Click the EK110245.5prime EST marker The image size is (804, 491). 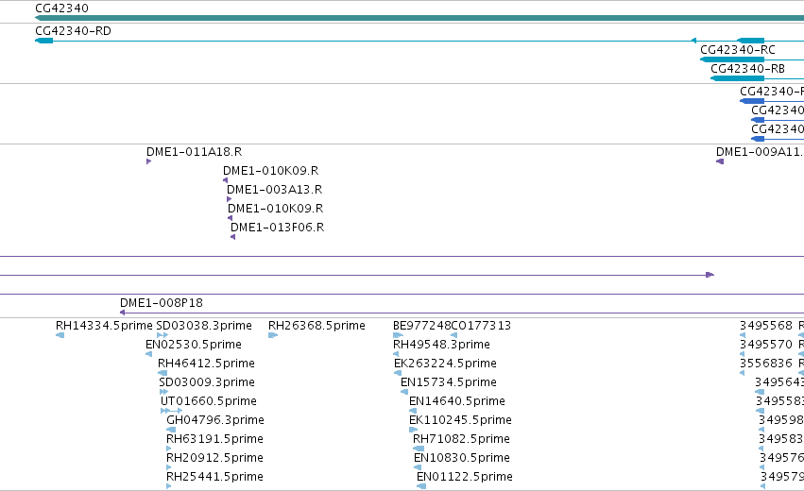[413, 430]
